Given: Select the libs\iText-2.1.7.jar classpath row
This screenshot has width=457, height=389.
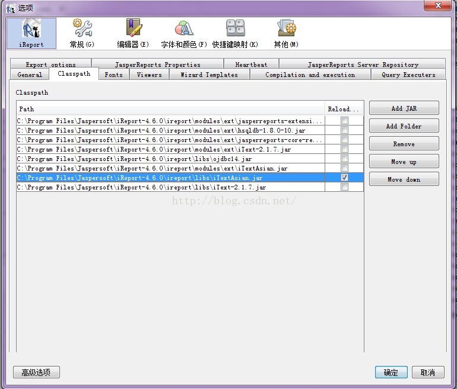Looking at the screenshot, I should click(x=170, y=187).
